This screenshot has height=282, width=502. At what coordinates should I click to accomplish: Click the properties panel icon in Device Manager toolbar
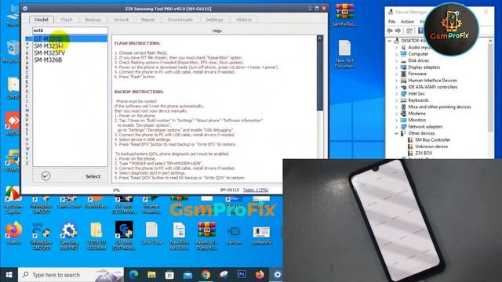pyautogui.click(x=409, y=31)
